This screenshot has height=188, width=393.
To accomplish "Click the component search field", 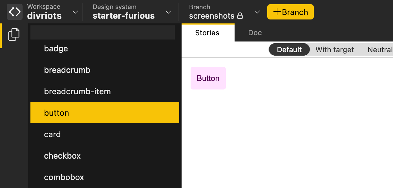I will (x=103, y=32).
